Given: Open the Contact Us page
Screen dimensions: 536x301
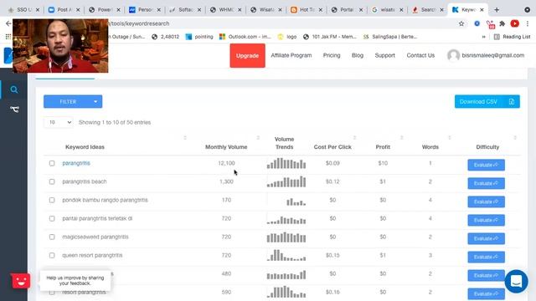Looking at the screenshot, I should (x=420, y=55).
